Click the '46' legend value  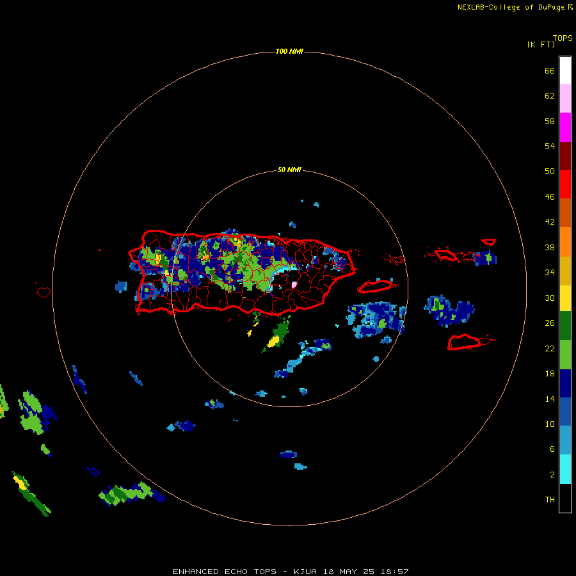(x=550, y=197)
